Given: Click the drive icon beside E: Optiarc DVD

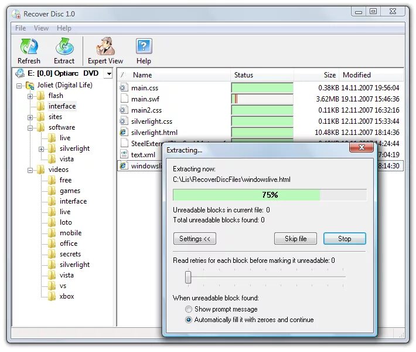Looking at the screenshot, I should point(20,73).
